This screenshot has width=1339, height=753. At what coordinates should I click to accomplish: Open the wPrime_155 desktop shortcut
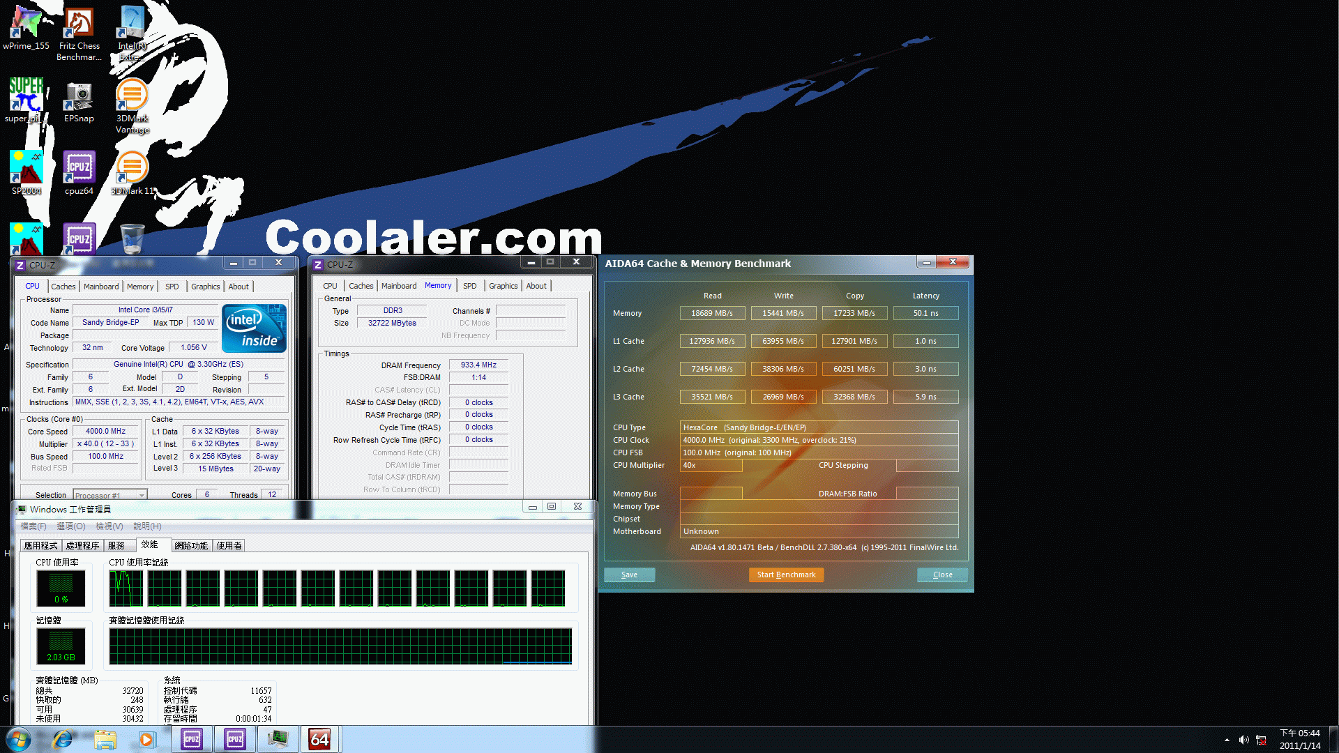[x=26, y=28]
